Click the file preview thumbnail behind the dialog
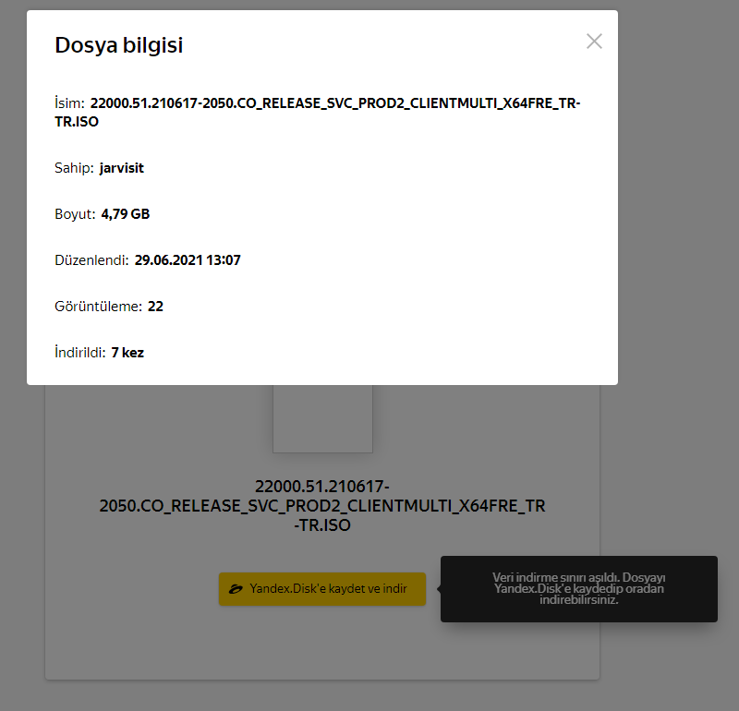This screenshot has width=739, height=711. click(x=322, y=419)
